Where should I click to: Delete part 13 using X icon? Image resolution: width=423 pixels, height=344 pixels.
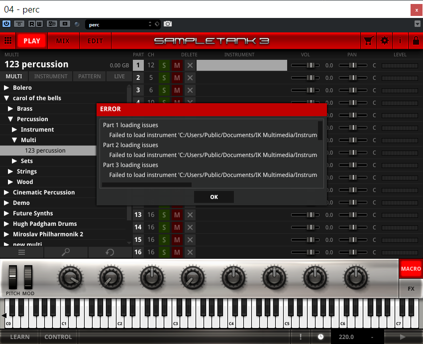coord(190,215)
